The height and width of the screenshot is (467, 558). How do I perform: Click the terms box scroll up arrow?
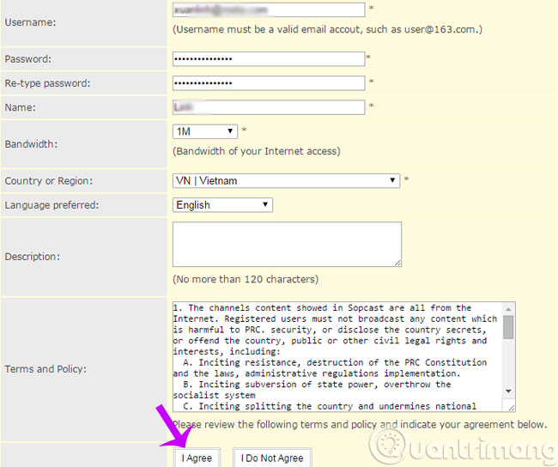tap(508, 308)
